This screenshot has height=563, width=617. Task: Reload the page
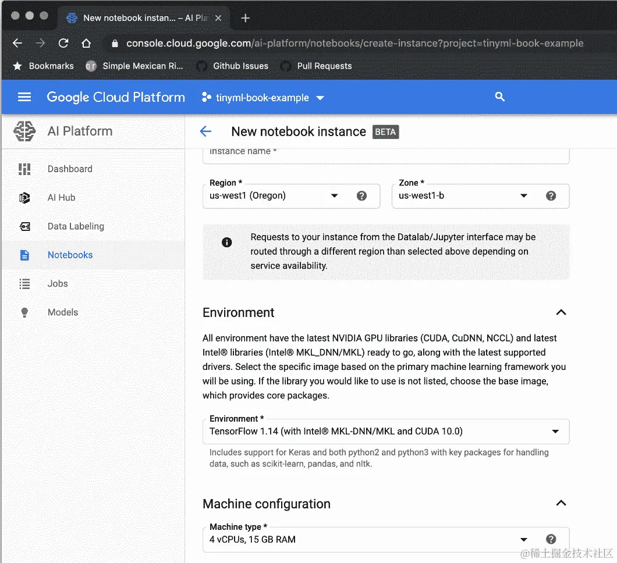[x=63, y=43]
